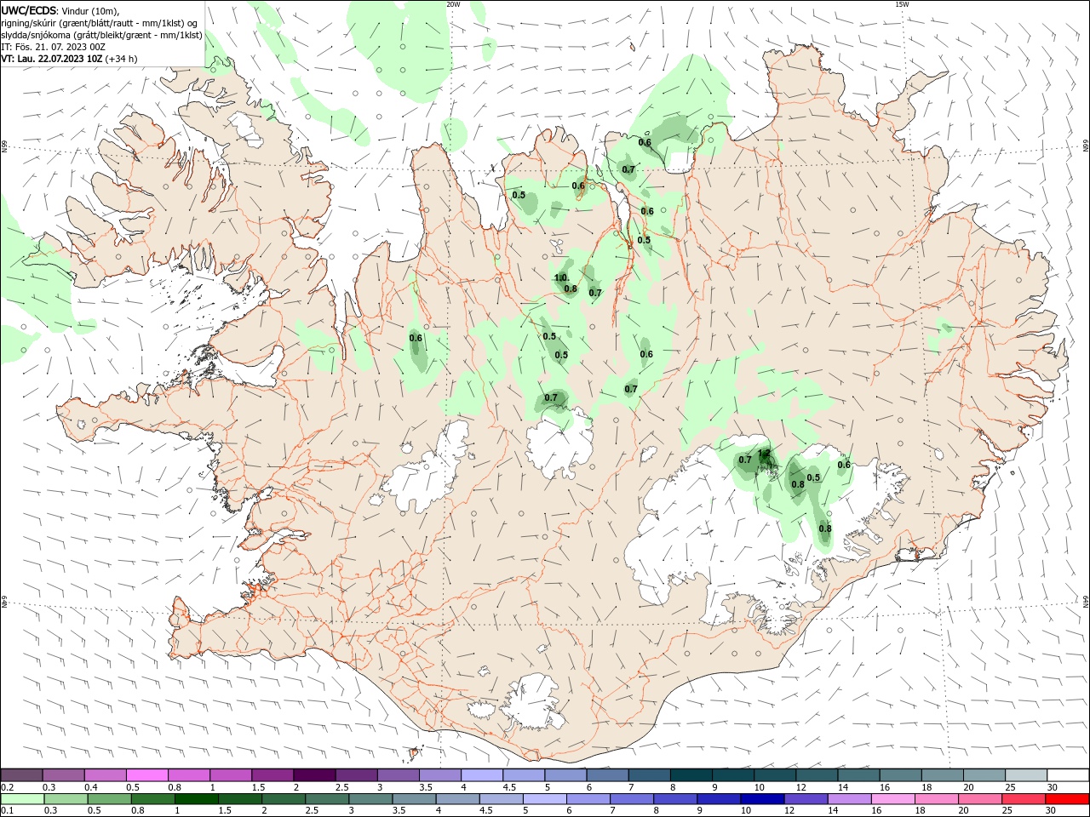Click the 'rigning/skúrir' legend description line

pos(99,23)
